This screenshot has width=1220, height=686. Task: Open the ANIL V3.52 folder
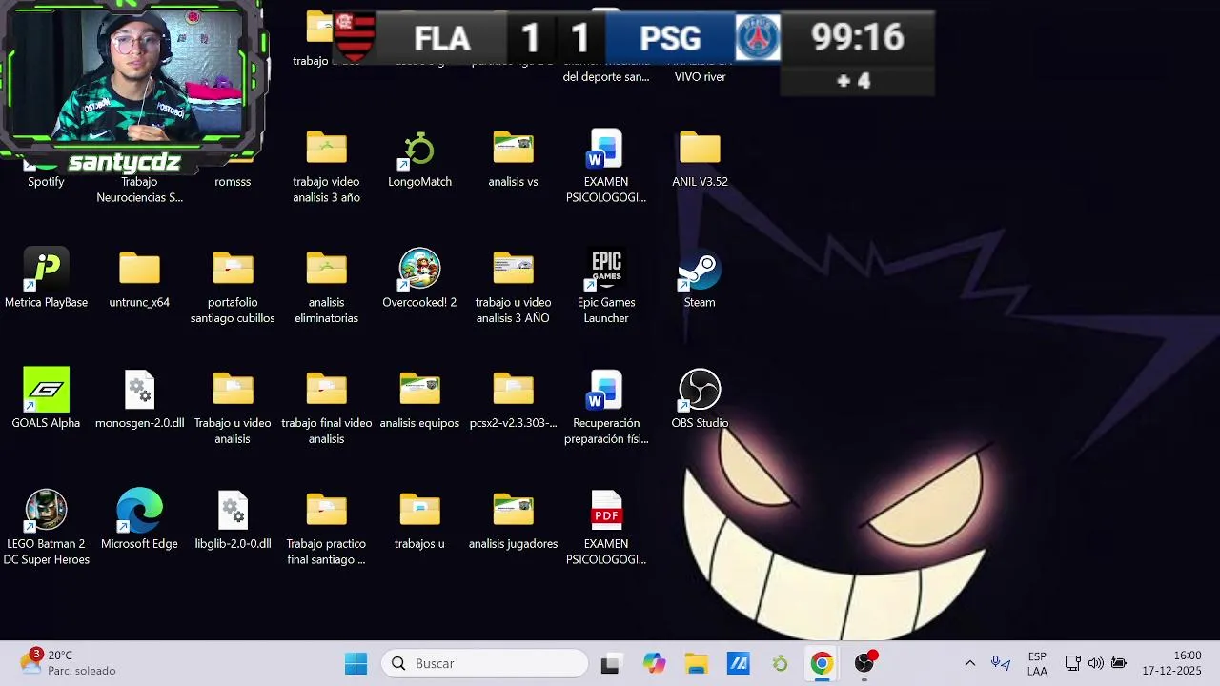(x=700, y=160)
